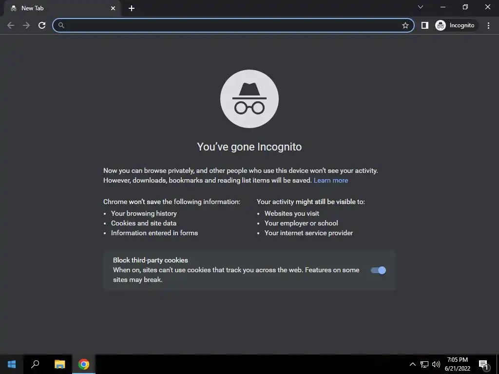Image resolution: width=499 pixels, height=374 pixels.
Task: Open the Learn more link
Action: tap(331, 180)
